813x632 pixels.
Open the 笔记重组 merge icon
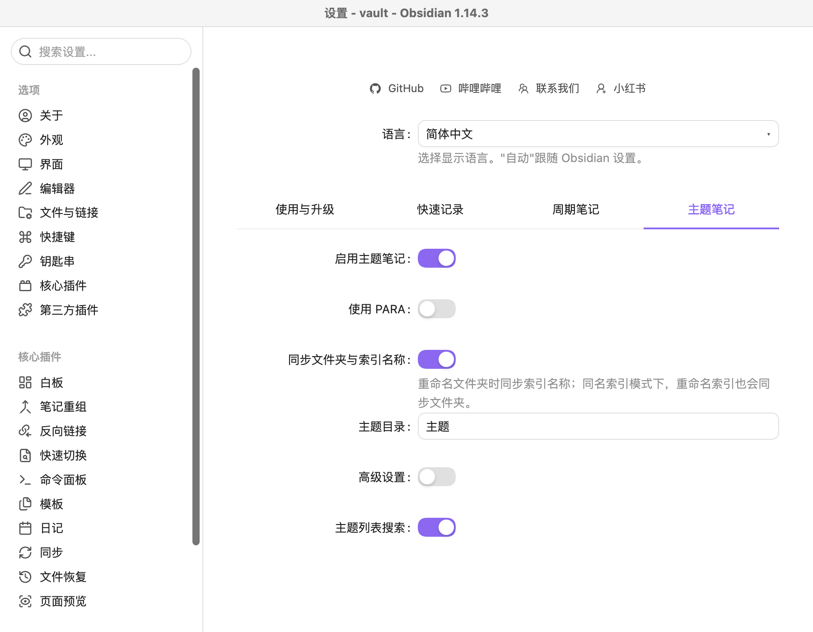pyautogui.click(x=25, y=407)
